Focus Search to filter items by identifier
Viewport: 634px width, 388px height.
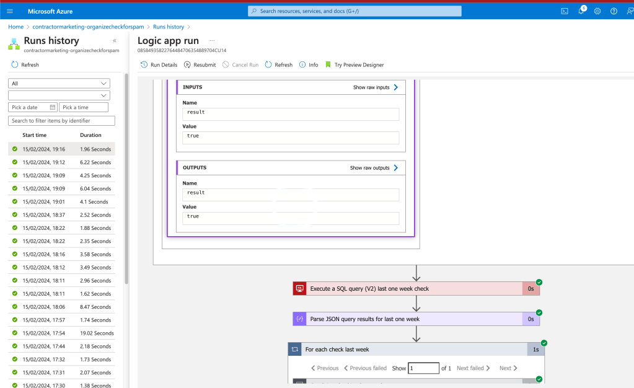61,121
